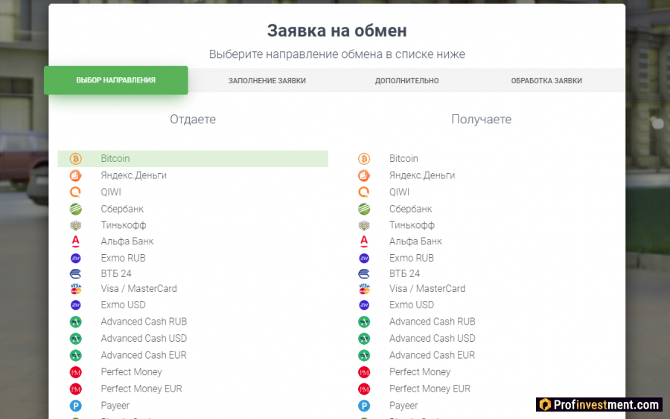Choose Яндекс.Деньги text in Получаете list
This screenshot has height=419, width=670.
click(422, 175)
